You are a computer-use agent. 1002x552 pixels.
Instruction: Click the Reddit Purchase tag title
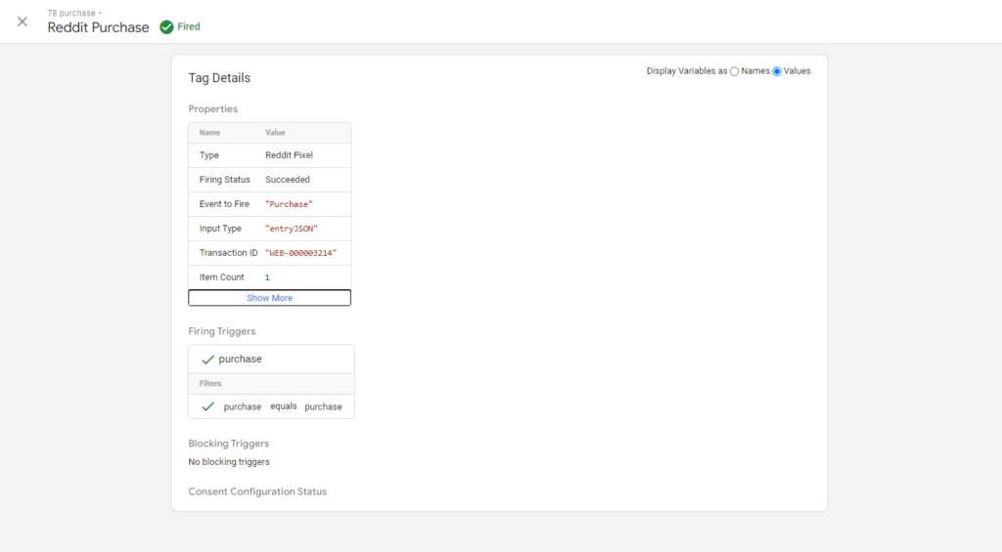pos(98,27)
